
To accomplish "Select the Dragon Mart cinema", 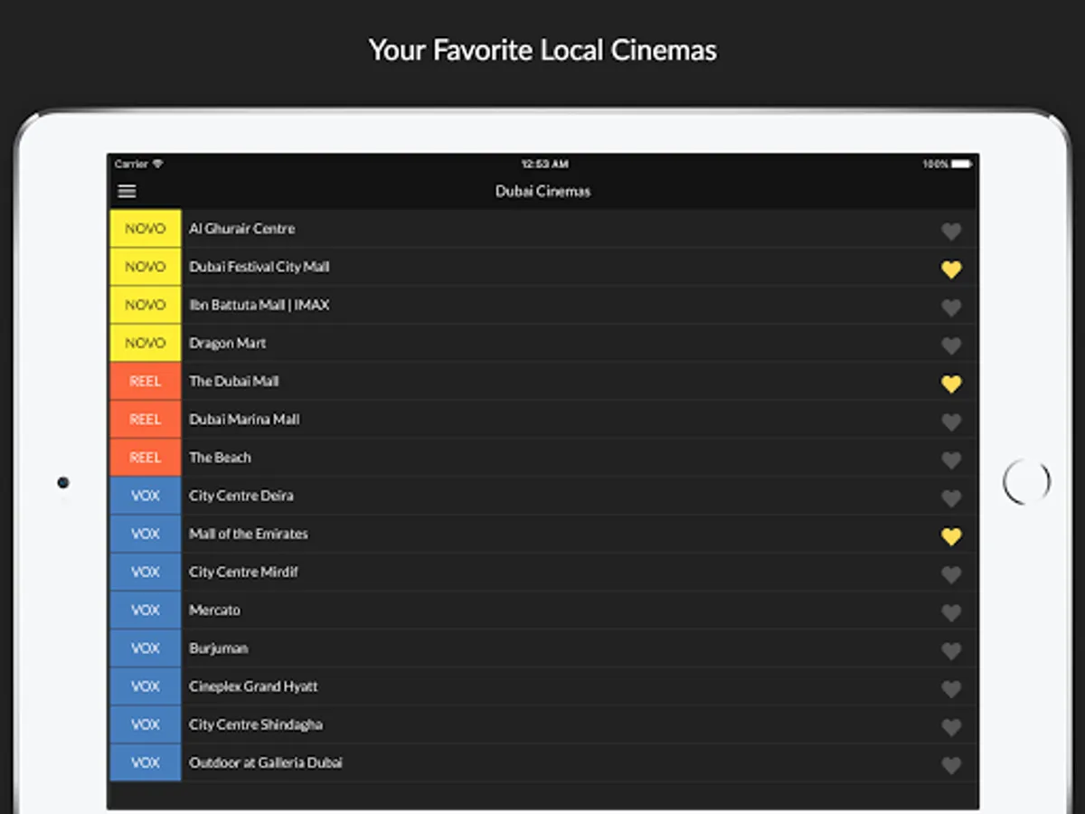I will (x=543, y=343).
